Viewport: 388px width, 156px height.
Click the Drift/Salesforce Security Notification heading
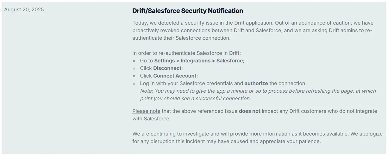coord(188,11)
